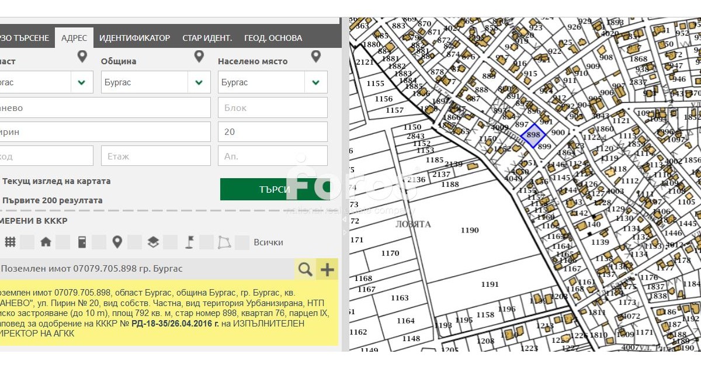Open the quick search ТЪРСЕНЕ tab
701x368 pixels.
pos(25,38)
